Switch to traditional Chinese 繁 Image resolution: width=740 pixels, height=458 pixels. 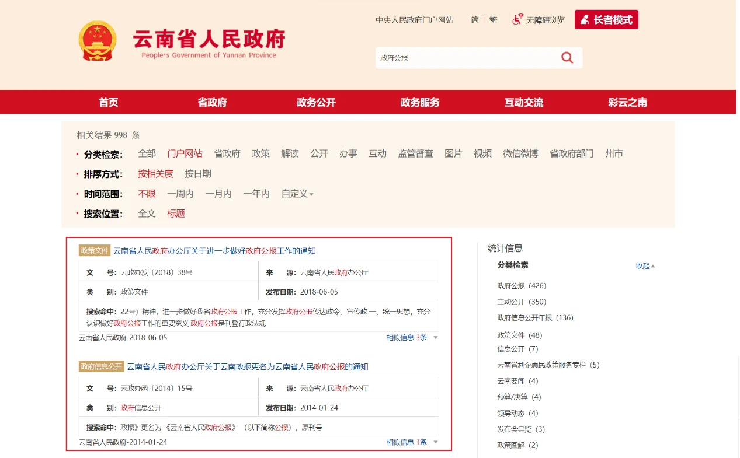(x=494, y=20)
